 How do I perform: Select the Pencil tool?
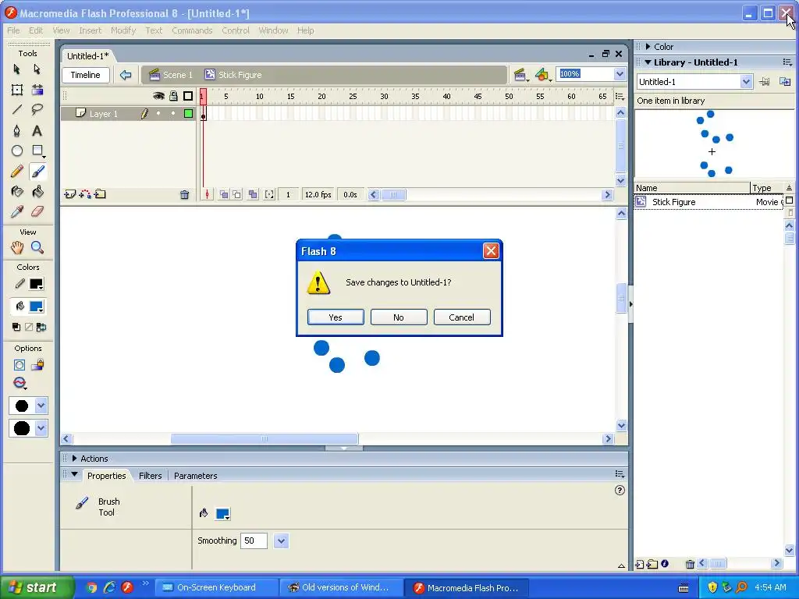(17, 171)
